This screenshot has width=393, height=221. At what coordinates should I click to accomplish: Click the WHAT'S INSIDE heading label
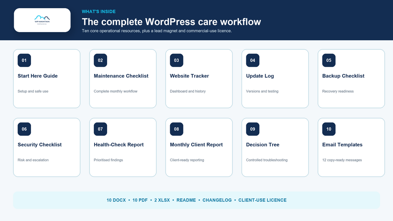coord(99,11)
